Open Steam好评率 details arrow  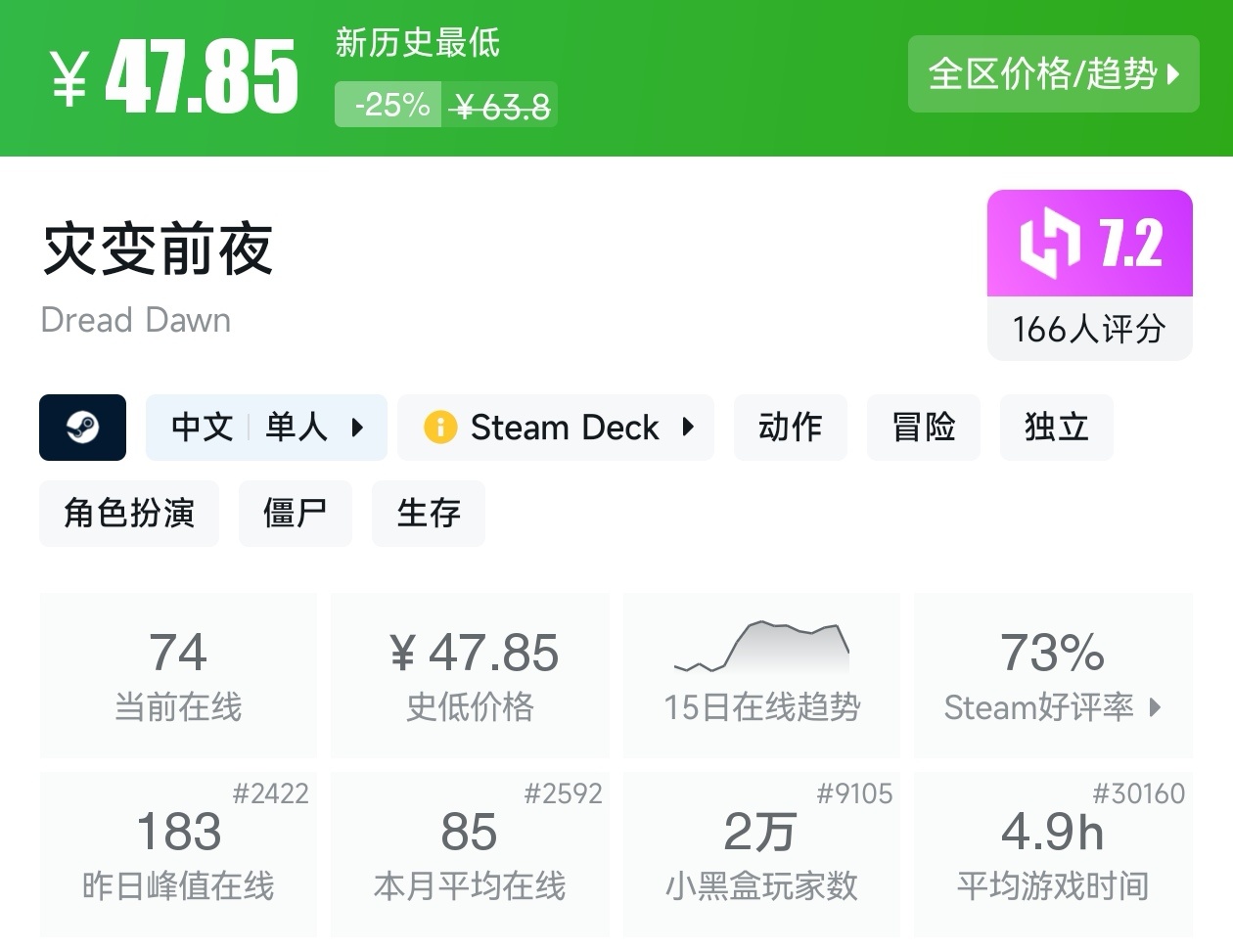(1155, 707)
